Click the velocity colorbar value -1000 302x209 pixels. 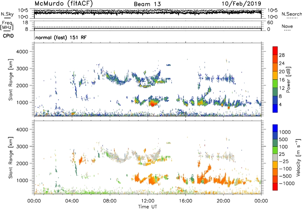(287, 183)
